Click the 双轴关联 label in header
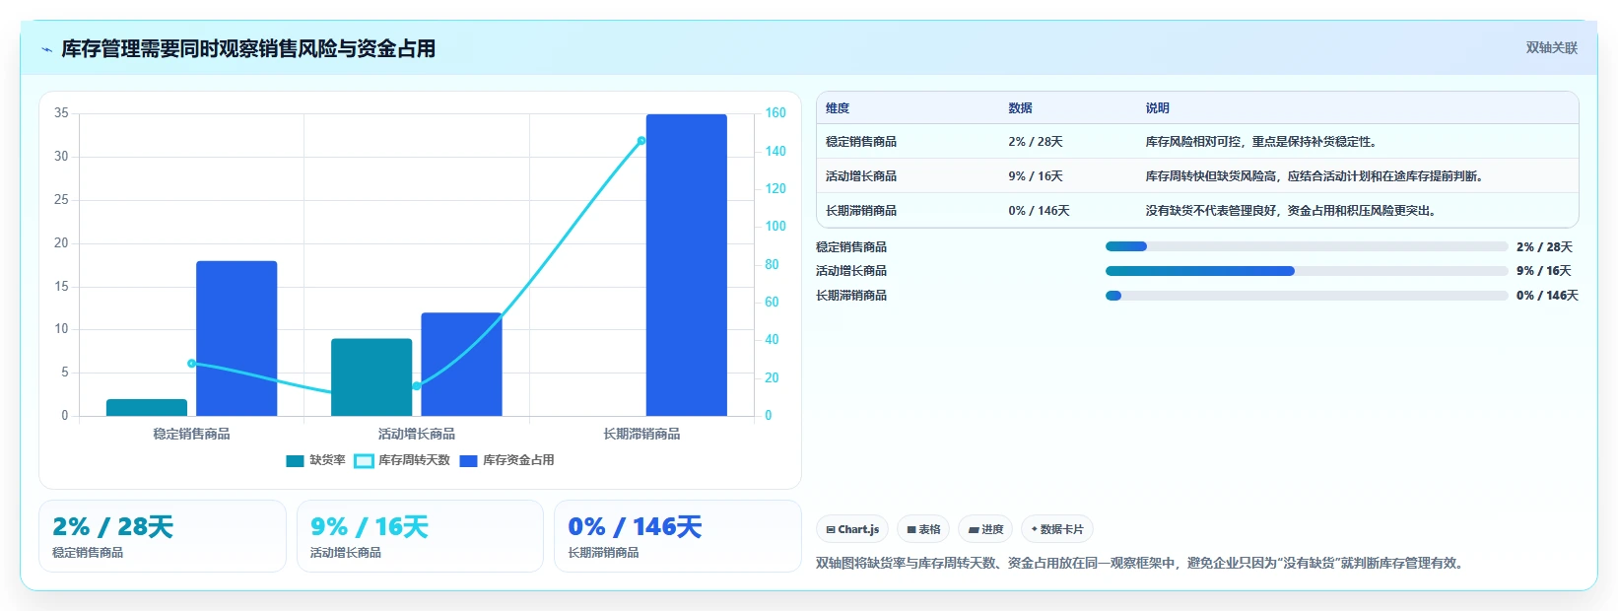The width and height of the screenshot is (1618, 611). tap(1551, 47)
